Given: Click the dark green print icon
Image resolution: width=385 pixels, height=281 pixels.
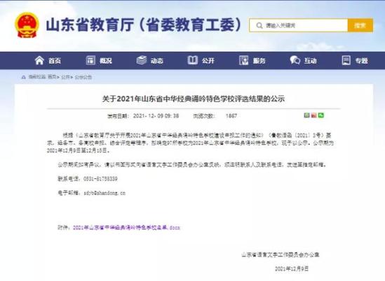Looking at the screenshot, I should pos(306,115).
